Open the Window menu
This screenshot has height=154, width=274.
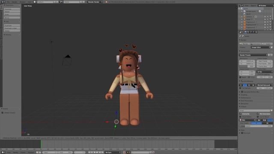pos(22,2)
